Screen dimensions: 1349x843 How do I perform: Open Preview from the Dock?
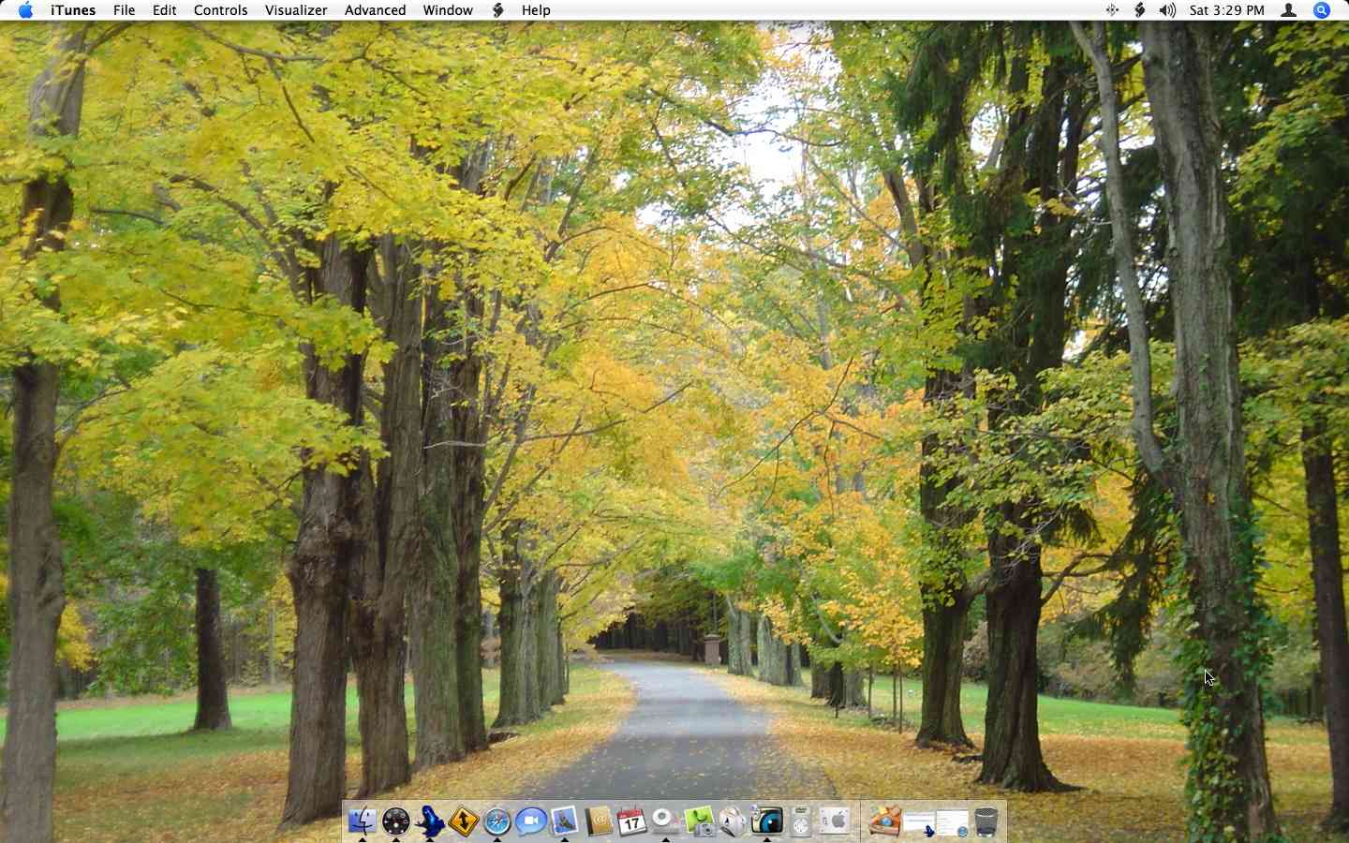(x=565, y=821)
